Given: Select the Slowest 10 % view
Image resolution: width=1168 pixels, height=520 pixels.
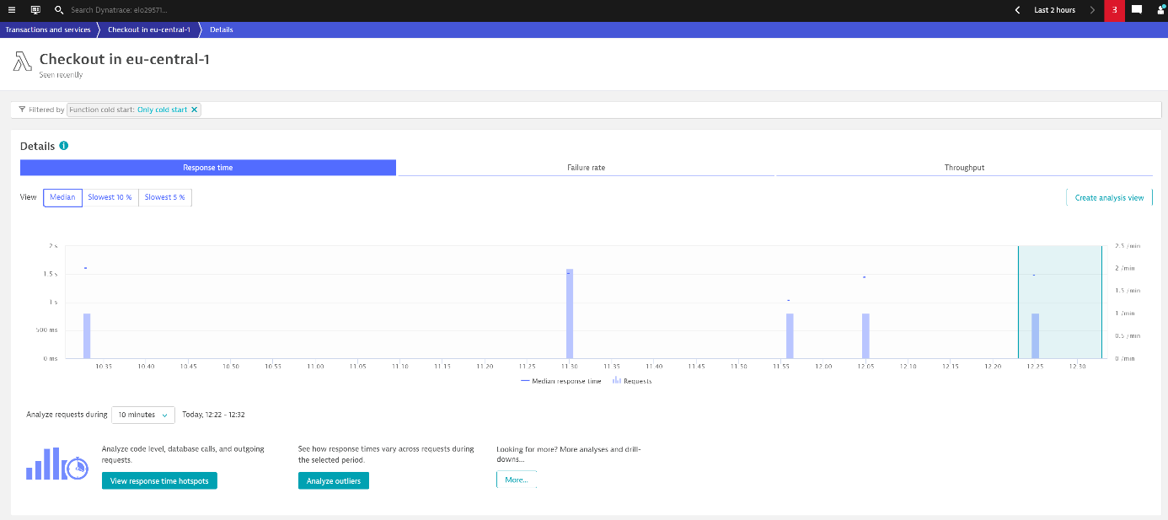Looking at the screenshot, I should pos(110,197).
